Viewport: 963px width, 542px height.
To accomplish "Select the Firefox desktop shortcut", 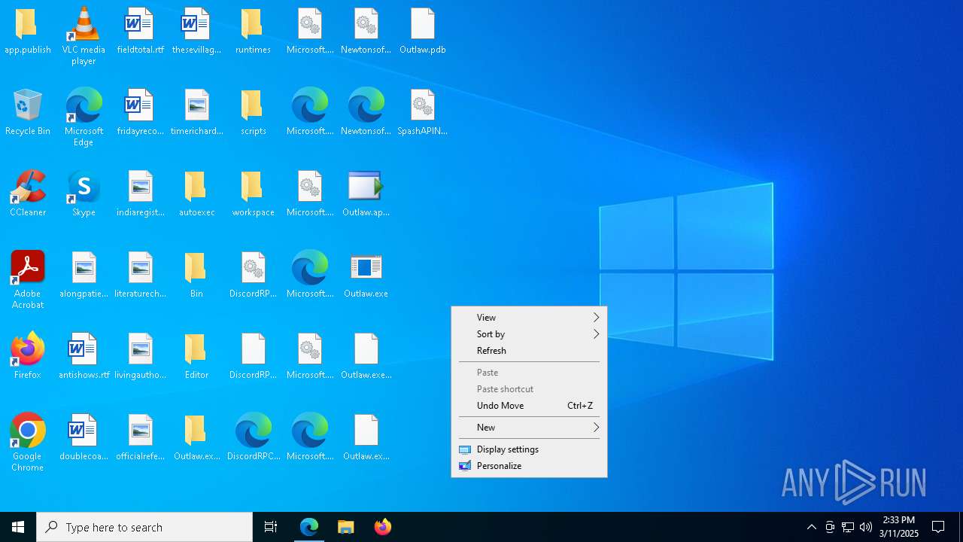I will (x=28, y=356).
